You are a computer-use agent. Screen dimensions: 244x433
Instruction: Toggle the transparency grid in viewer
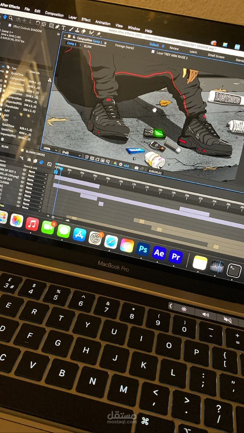(x=92, y=158)
